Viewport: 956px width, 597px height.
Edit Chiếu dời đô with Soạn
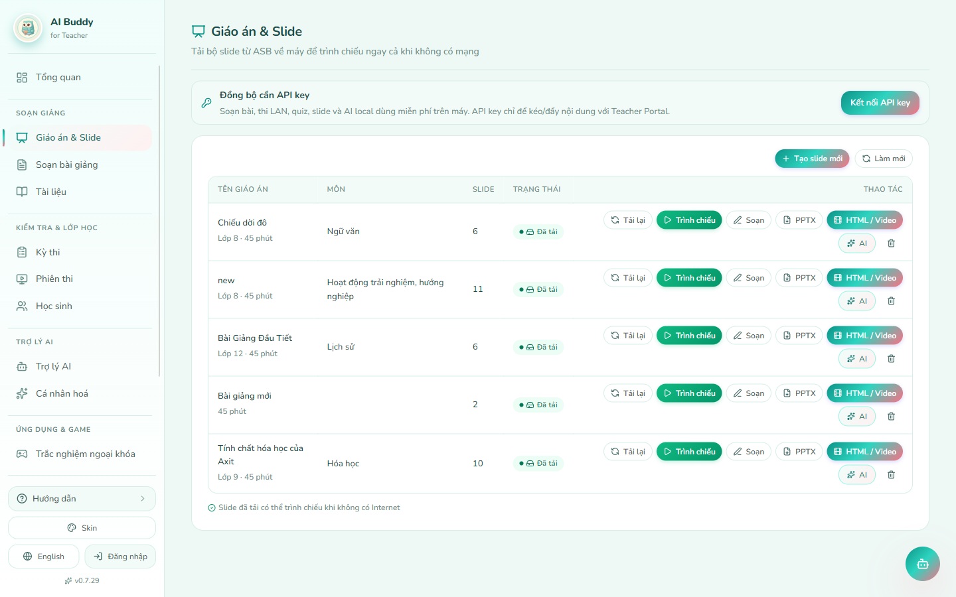(x=749, y=220)
